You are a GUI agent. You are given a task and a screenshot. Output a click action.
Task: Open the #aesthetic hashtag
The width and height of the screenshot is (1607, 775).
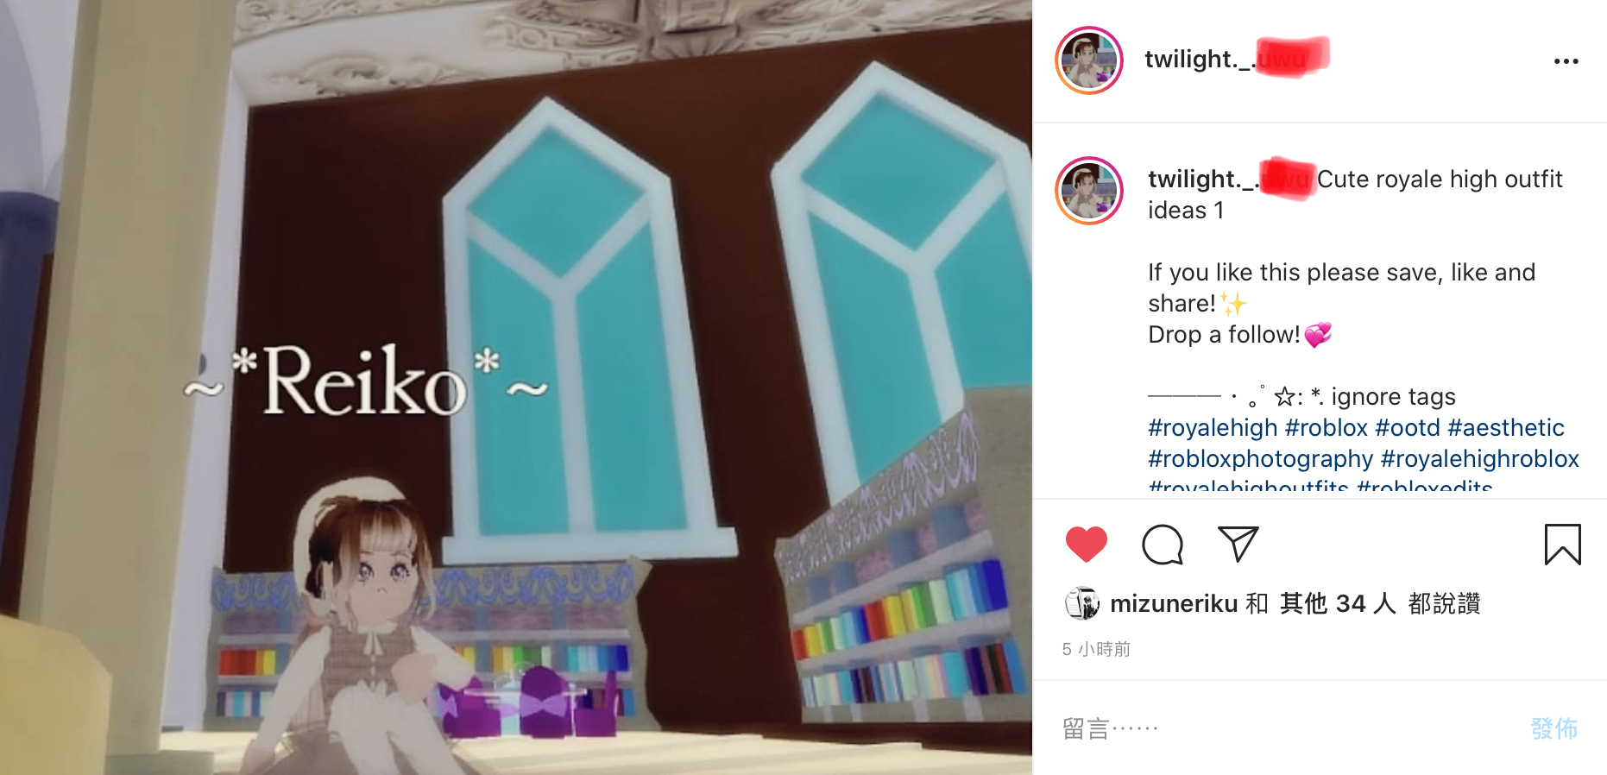(x=1506, y=427)
